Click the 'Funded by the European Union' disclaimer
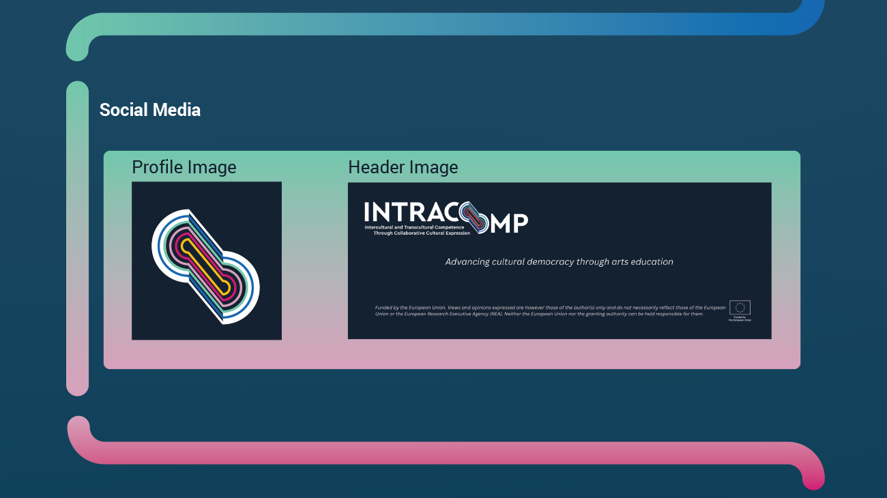 (x=550, y=310)
